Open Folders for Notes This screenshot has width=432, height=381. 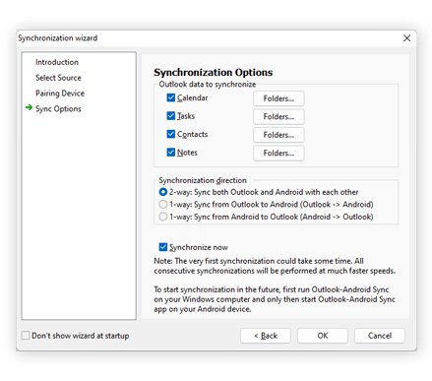pyautogui.click(x=278, y=153)
